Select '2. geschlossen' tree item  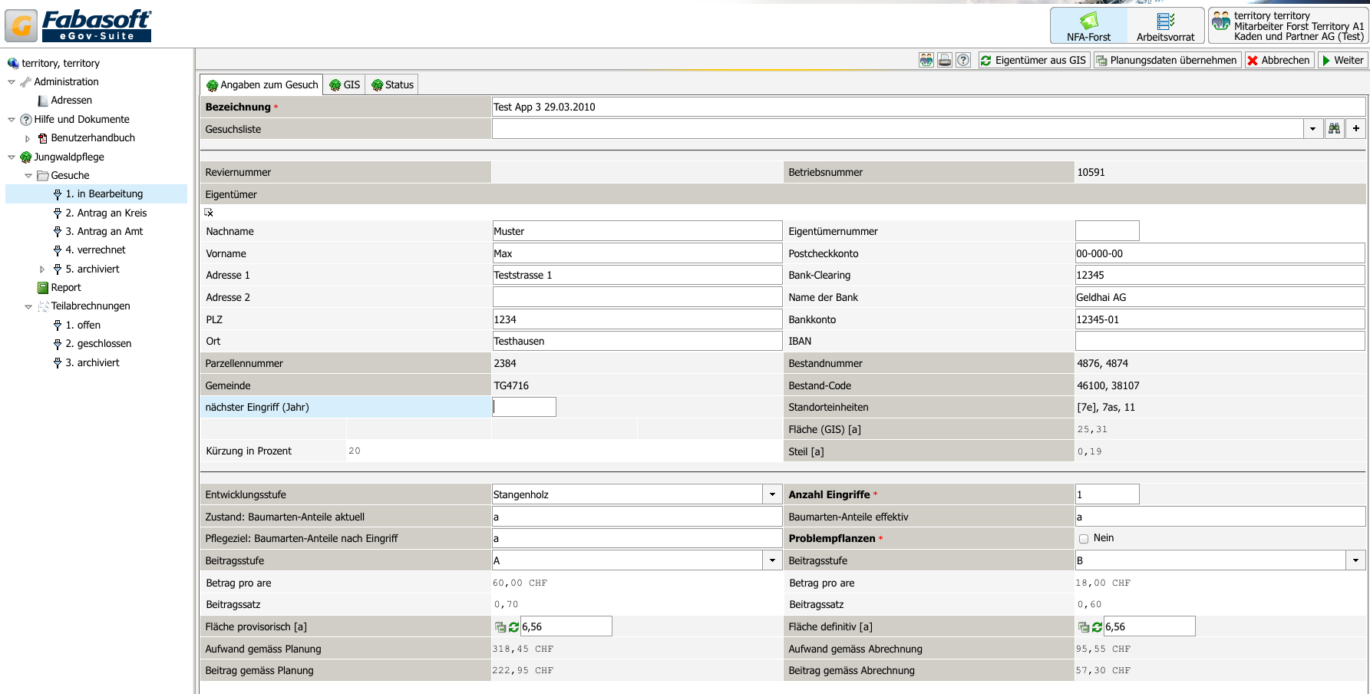click(91, 344)
